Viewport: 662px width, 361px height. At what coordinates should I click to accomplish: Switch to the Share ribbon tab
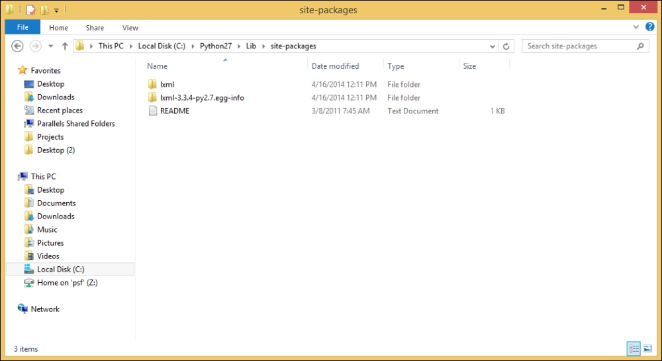pos(95,27)
